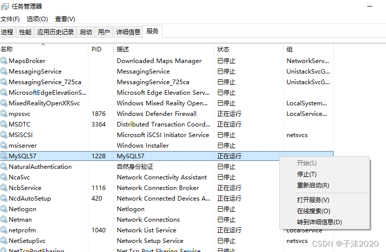Select 打开服务(V) from context menu
This screenshot has height=252, width=386.
313,200
